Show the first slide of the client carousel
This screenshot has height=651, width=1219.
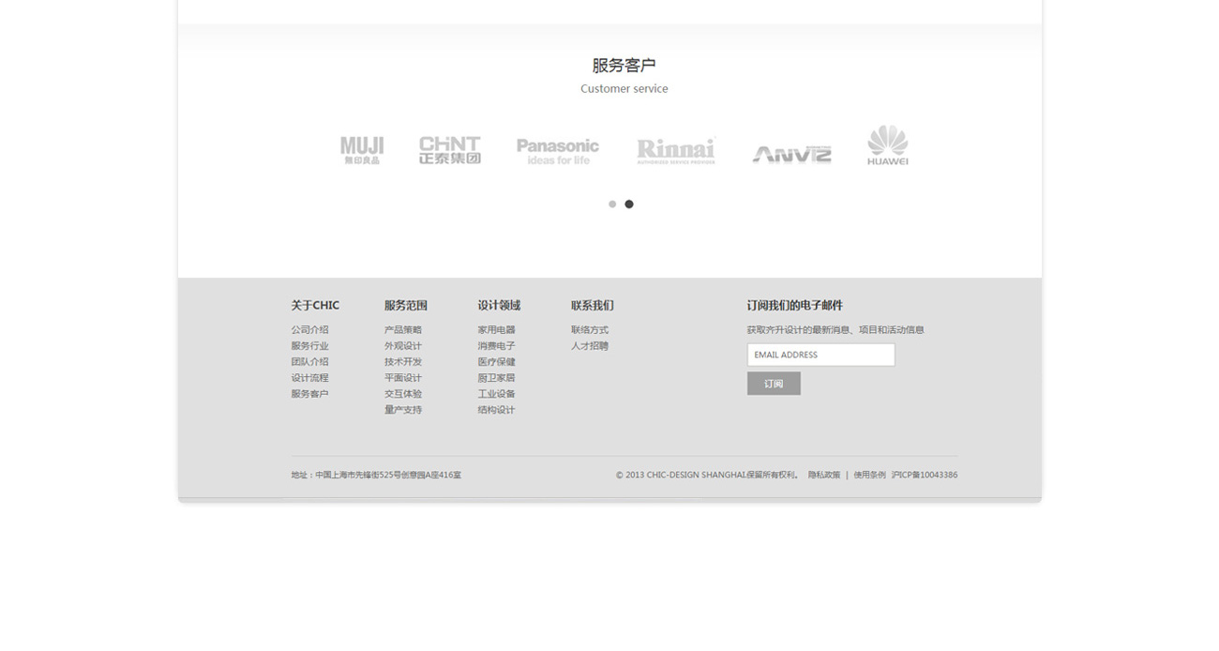tap(612, 204)
